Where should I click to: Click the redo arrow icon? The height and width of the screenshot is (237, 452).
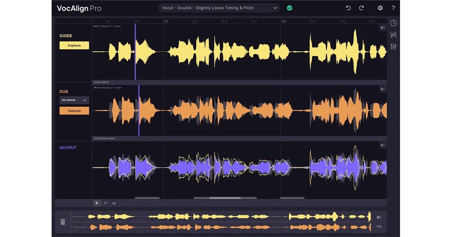(x=361, y=8)
